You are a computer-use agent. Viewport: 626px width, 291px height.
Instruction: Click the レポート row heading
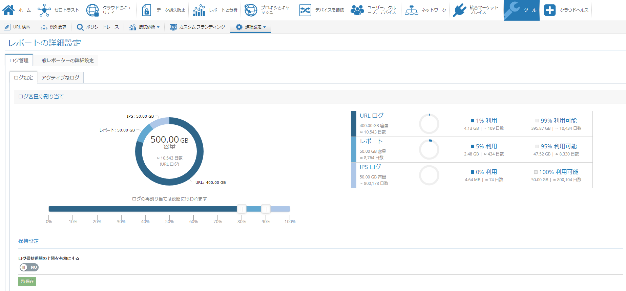click(371, 141)
